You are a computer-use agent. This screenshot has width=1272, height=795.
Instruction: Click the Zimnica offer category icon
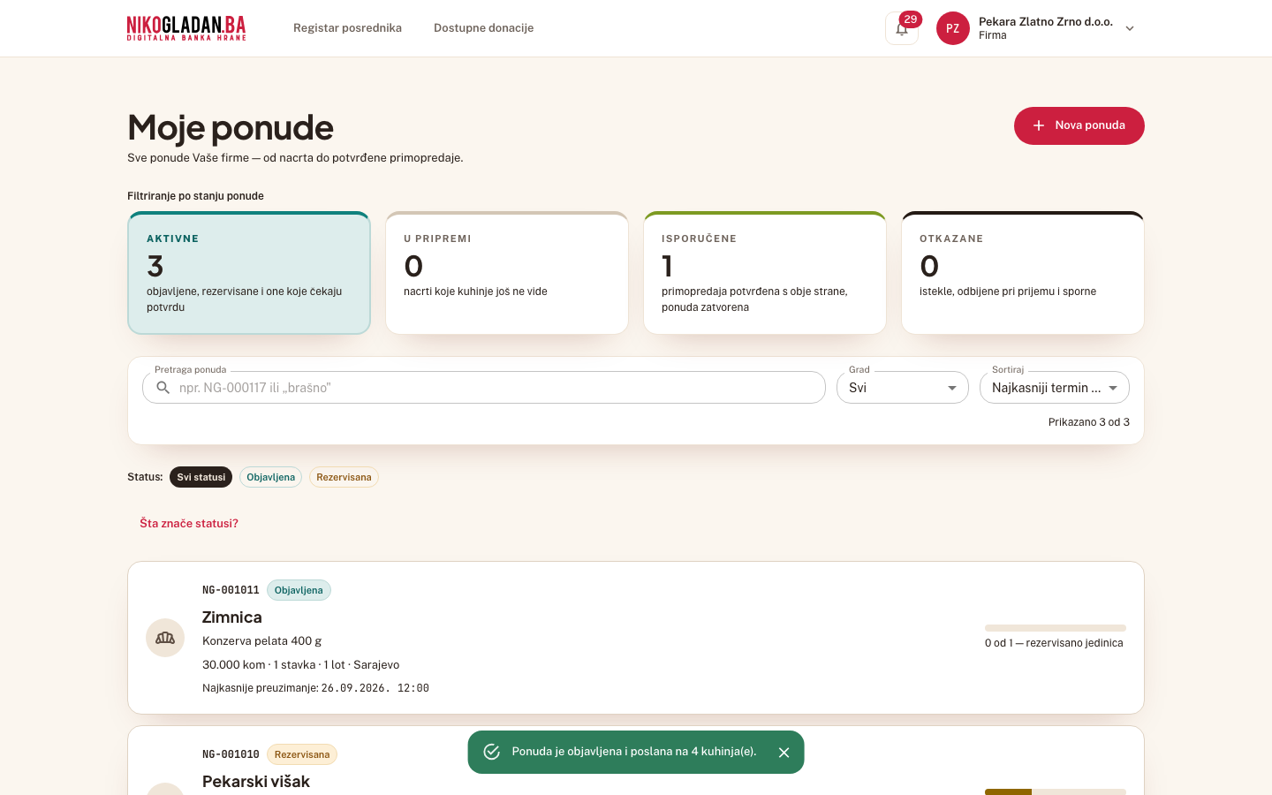pos(165,638)
